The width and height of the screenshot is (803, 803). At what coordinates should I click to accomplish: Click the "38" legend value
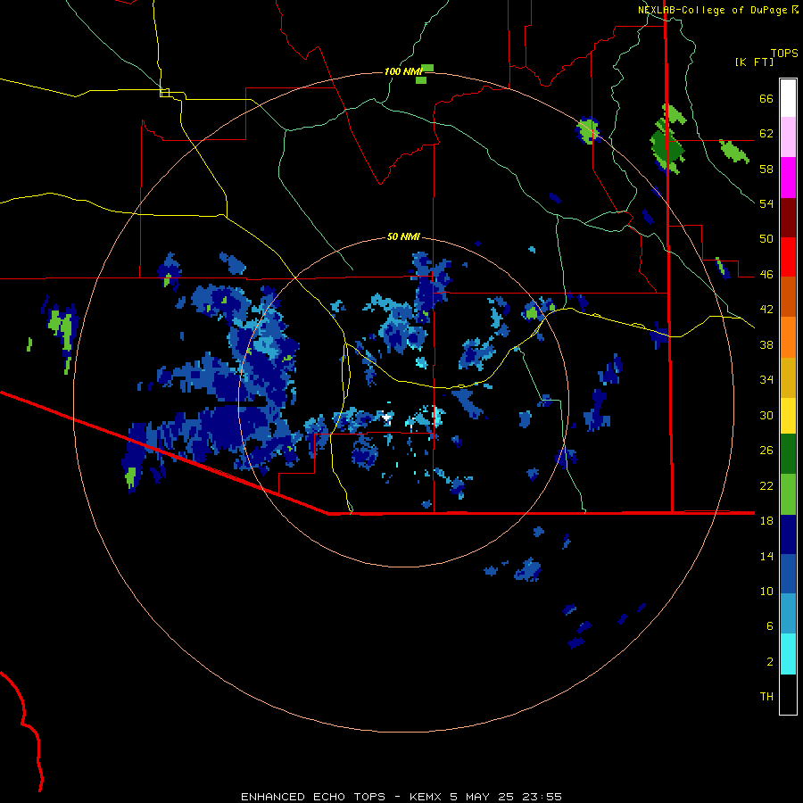point(766,344)
